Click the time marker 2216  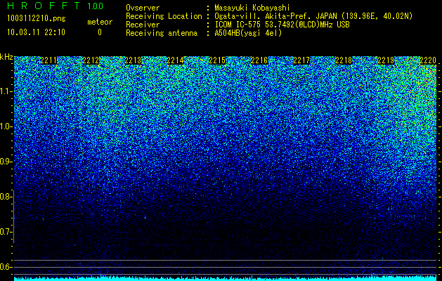point(259,60)
